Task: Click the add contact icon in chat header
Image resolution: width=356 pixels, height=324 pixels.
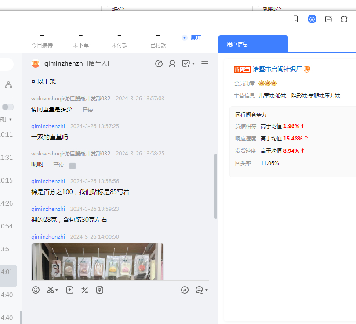Action: [x=172, y=64]
